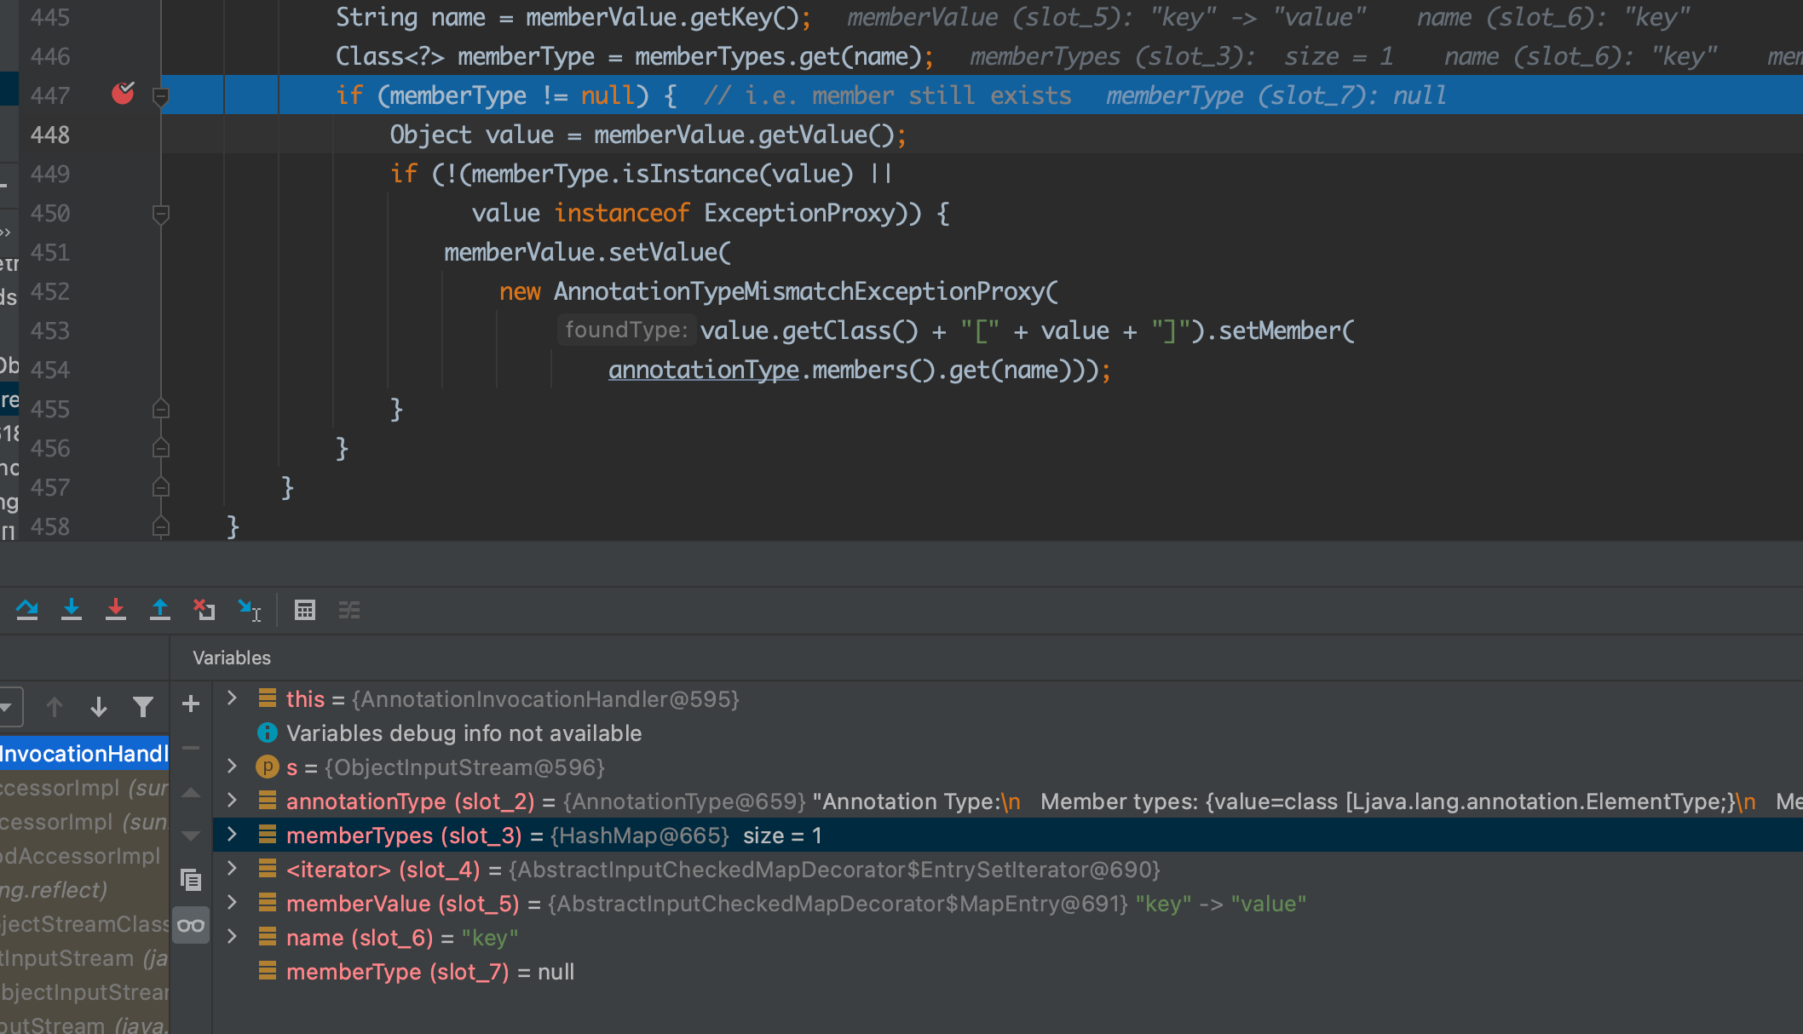Open the Evaluate Expression calculator icon
This screenshot has height=1034, width=1803.
[x=305, y=610]
